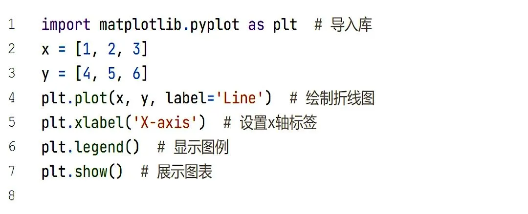Click 'matplotlib' in the import statement
528x214 pixels.
tap(141, 24)
